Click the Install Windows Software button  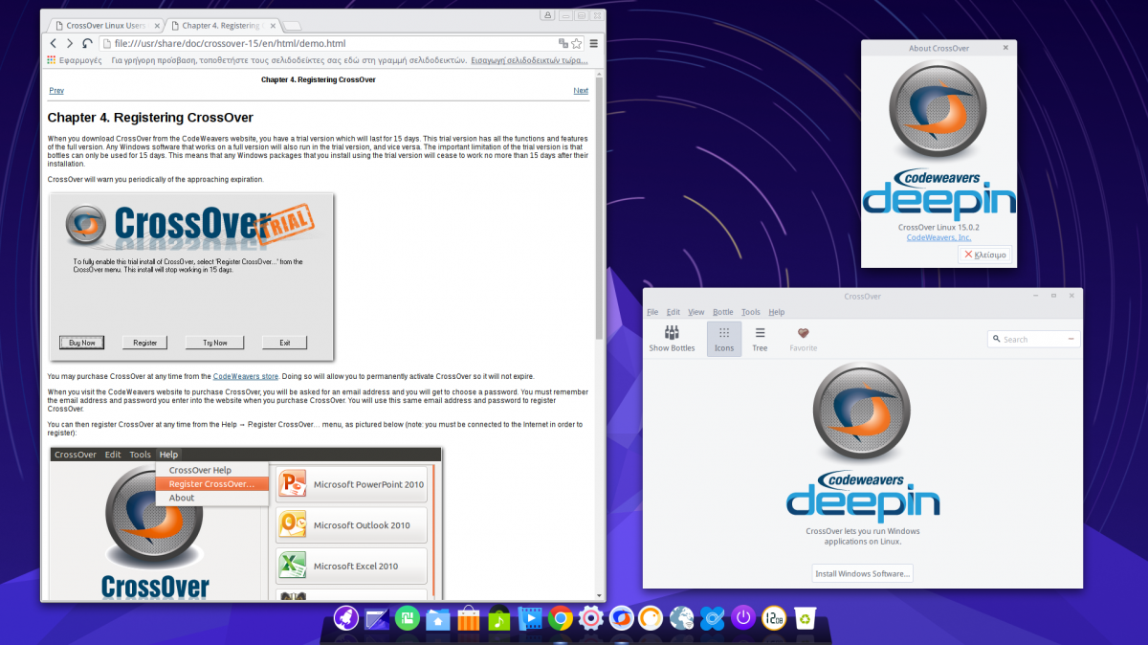[x=863, y=573]
